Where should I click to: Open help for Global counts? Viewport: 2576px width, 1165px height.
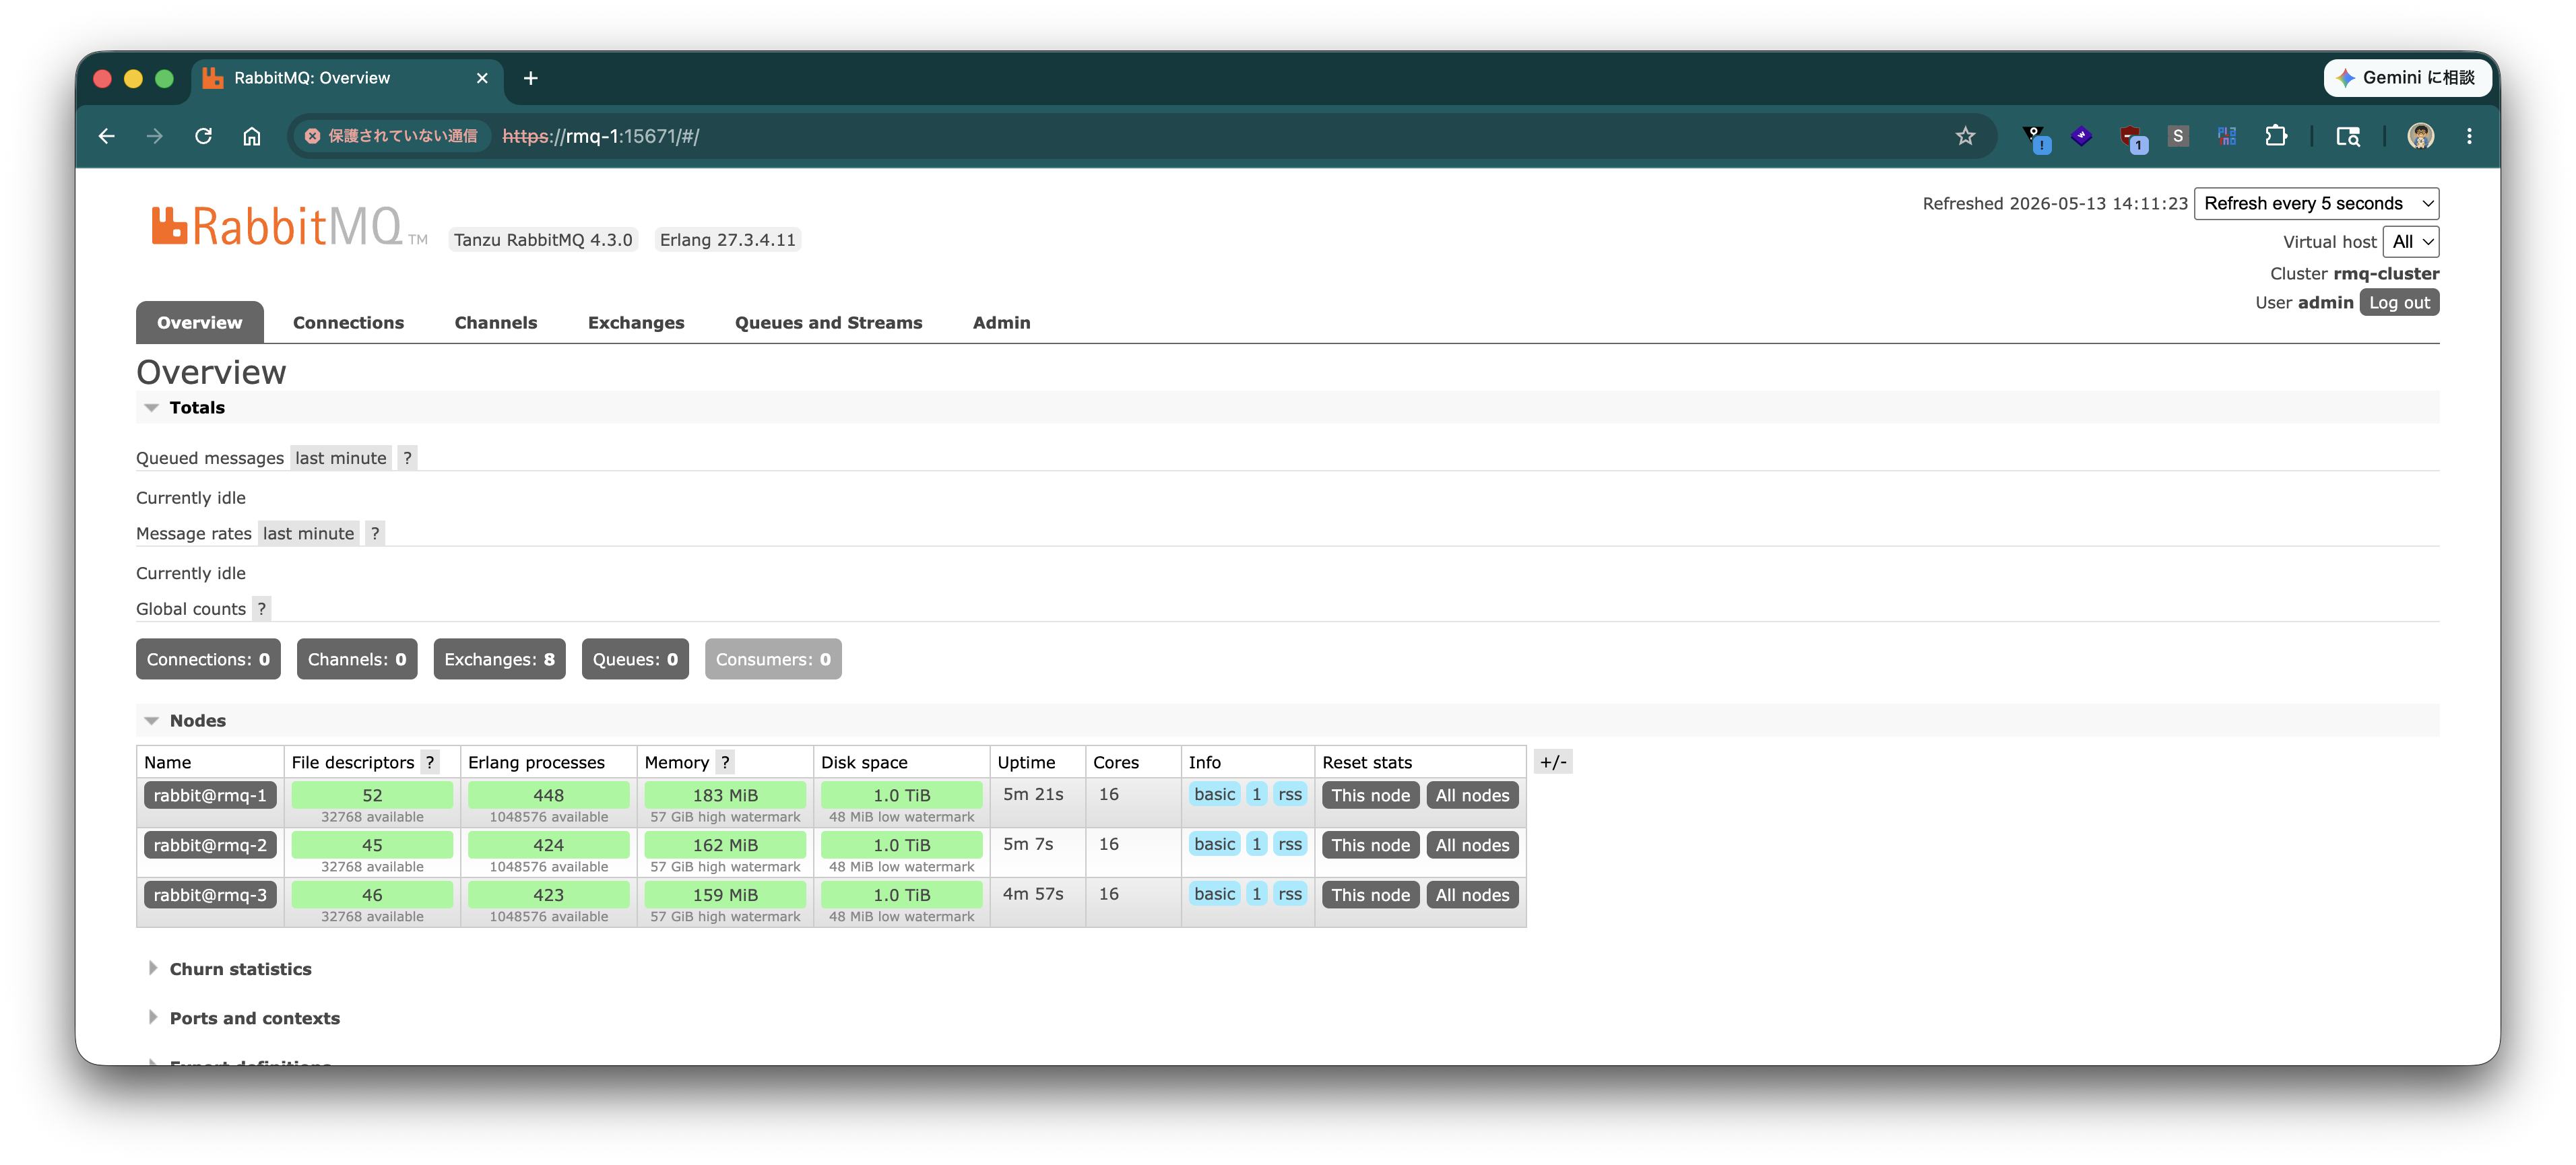(x=261, y=609)
